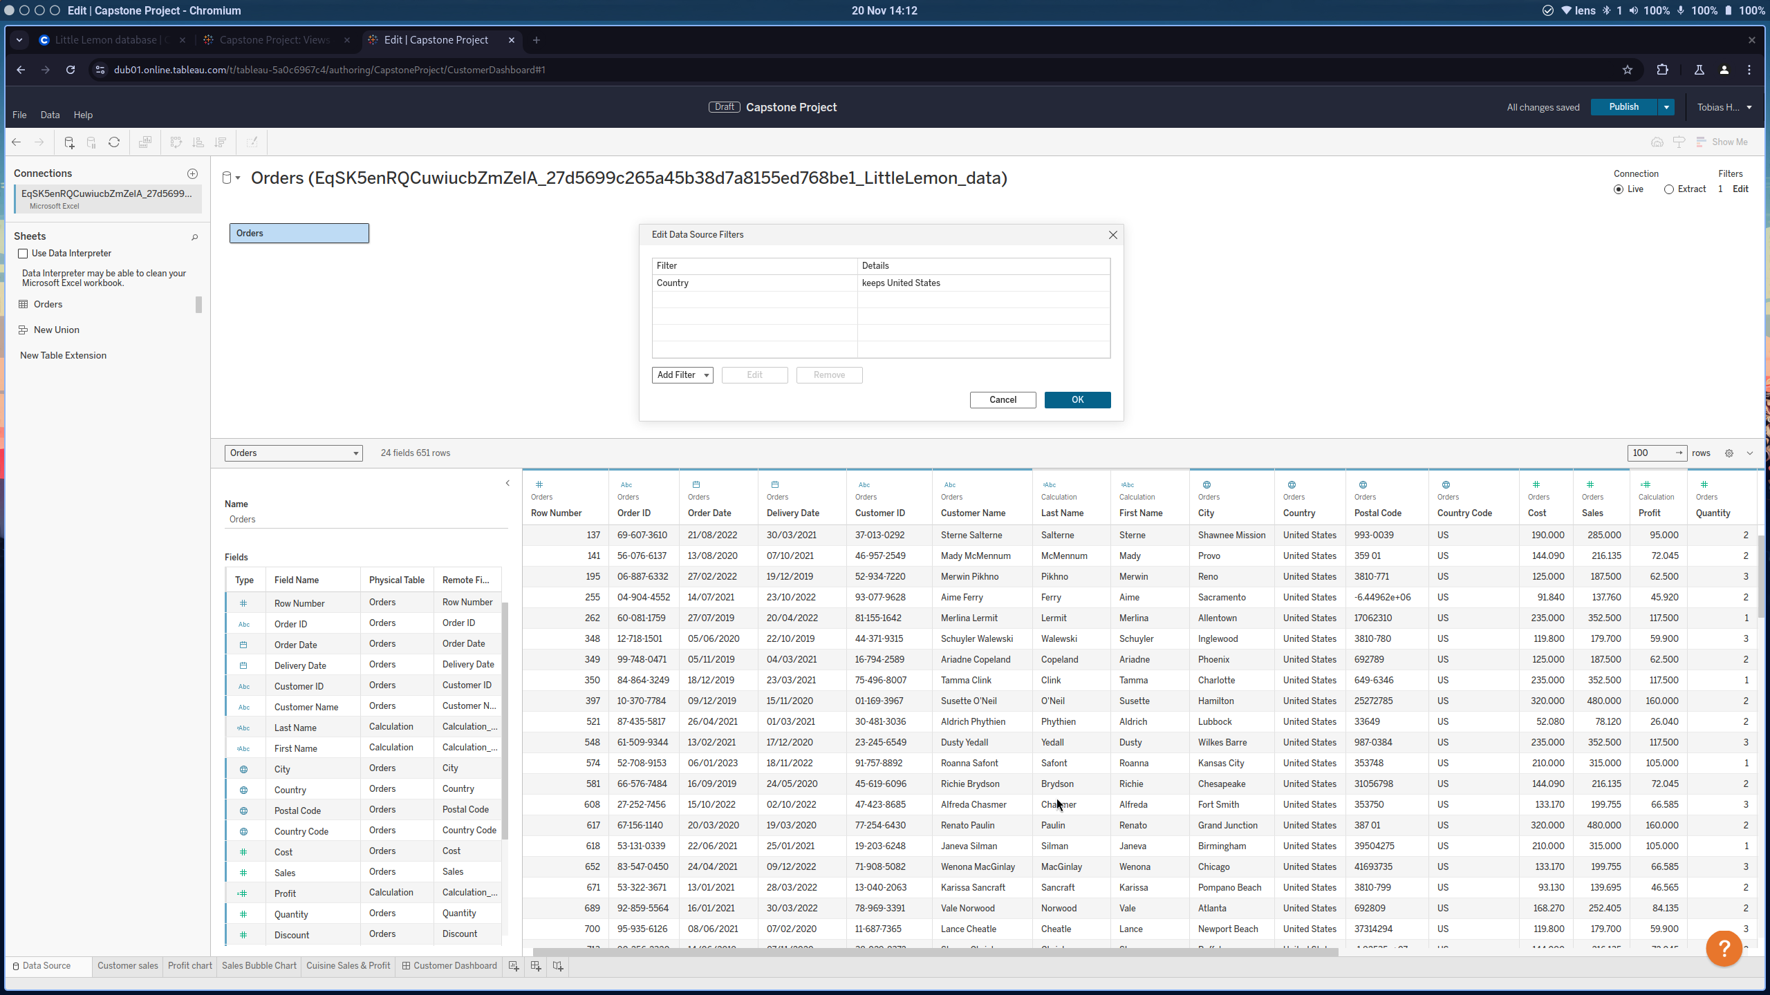Click the new data source toolbar icon

pyautogui.click(x=68, y=142)
